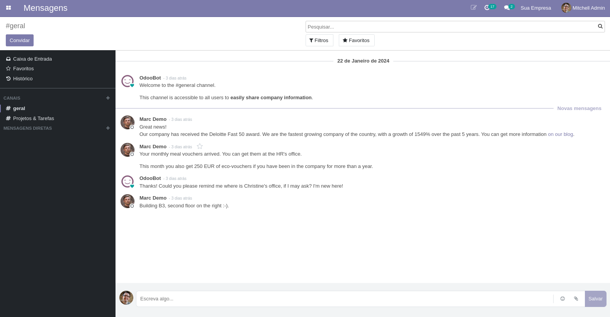Click Mitchell Admin avatar in top bar
Screen dimensions: 610x317
(566, 8)
